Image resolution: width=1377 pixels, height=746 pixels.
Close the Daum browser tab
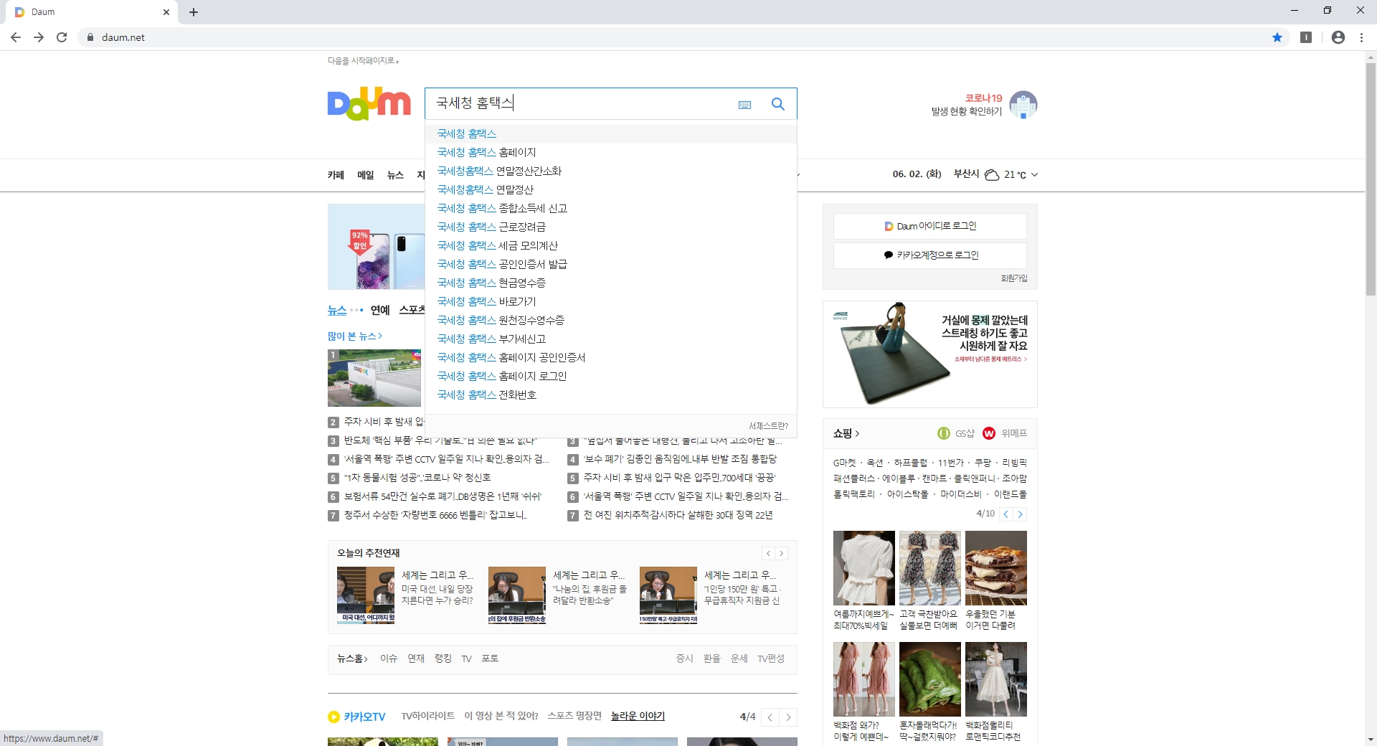[x=166, y=12]
